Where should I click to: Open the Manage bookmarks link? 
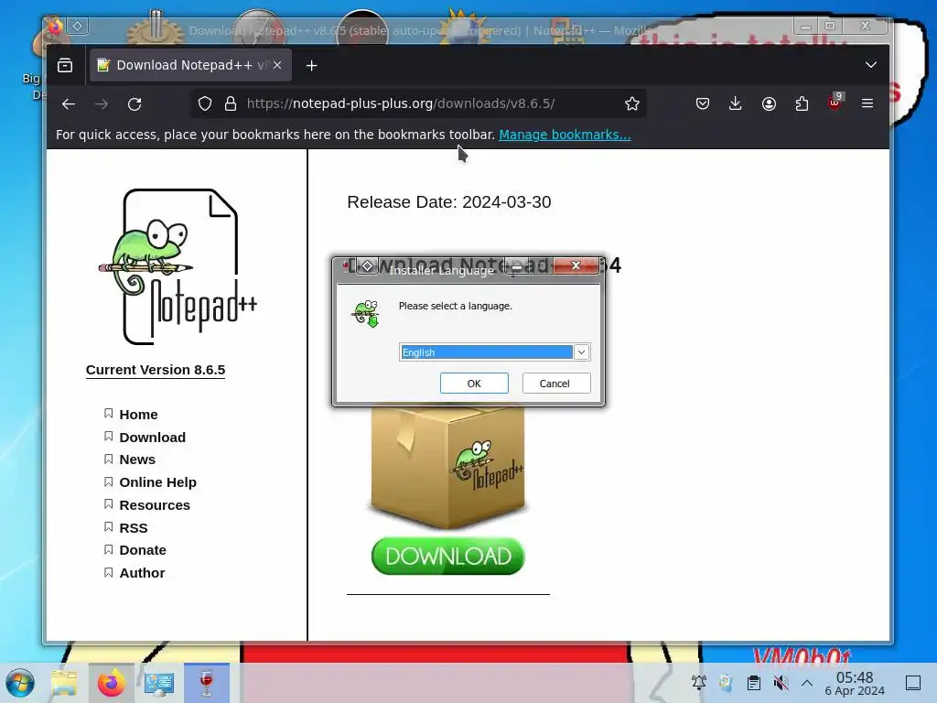[565, 135]
